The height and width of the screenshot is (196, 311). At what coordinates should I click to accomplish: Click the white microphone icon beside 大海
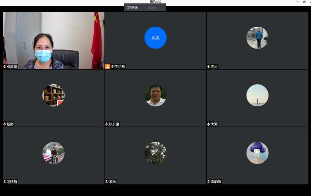click(209, 124)
